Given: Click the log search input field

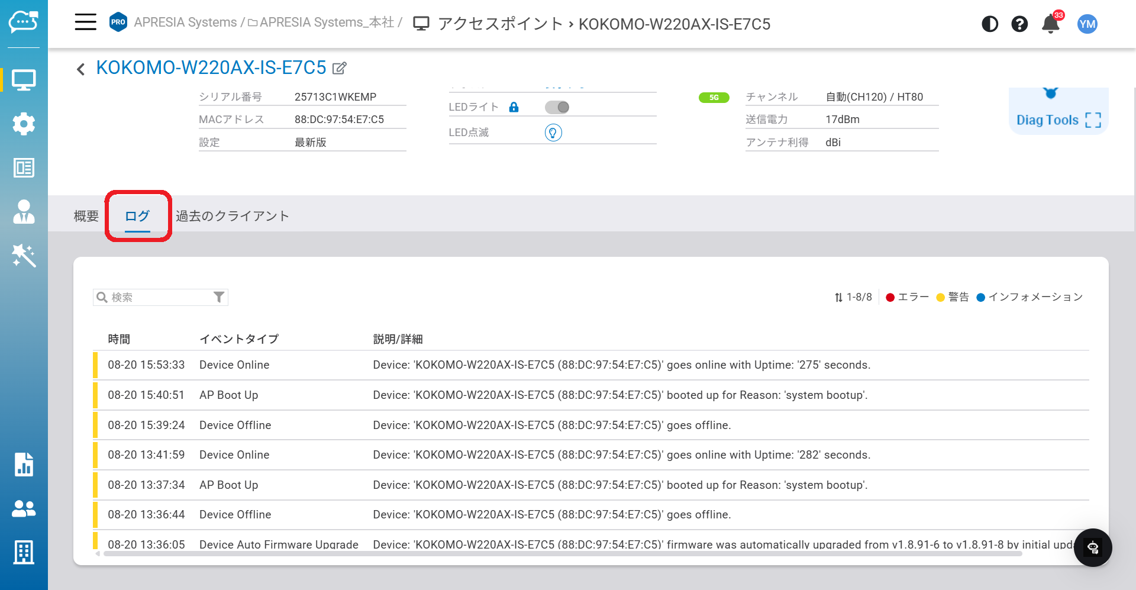Looking at the screenshot, I should click(x=157, y=297).
